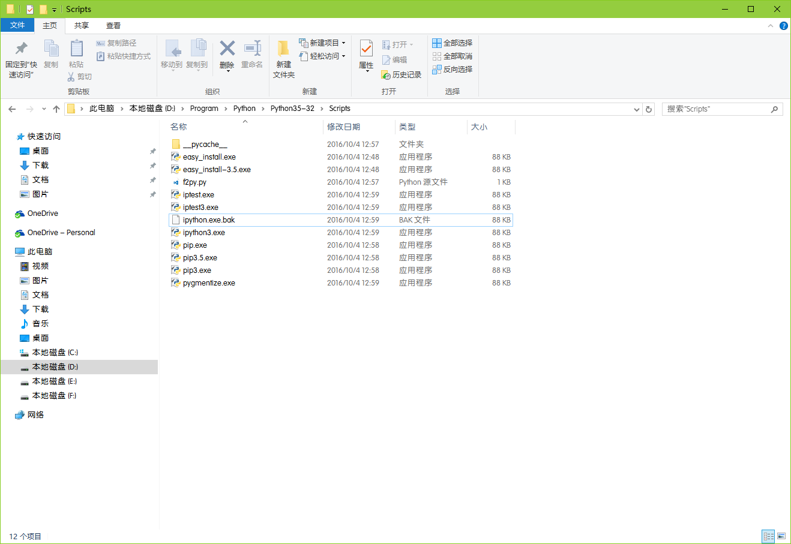Click the new-folder icon in title bar
This screenshot has height=544, width=791.
(x=43, y=9)
